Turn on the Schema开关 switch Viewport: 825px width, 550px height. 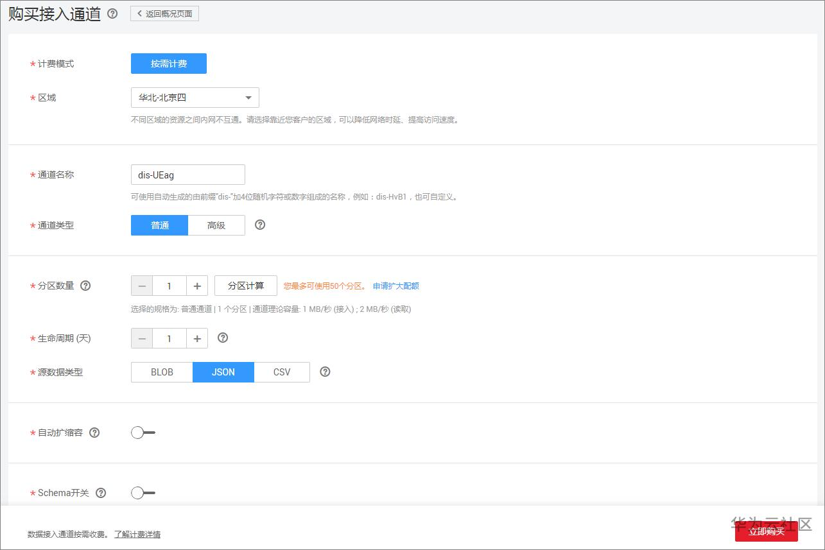pyautogui.click(x=143, y=493)
